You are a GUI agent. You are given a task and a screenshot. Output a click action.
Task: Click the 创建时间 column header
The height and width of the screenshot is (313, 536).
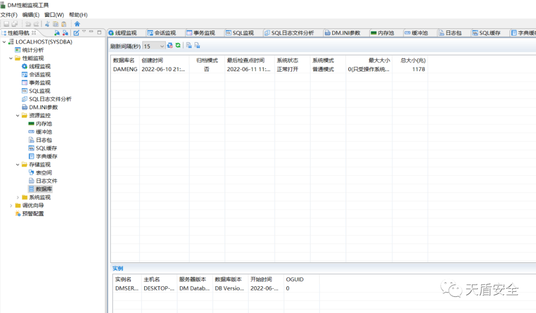pos(152,61)
